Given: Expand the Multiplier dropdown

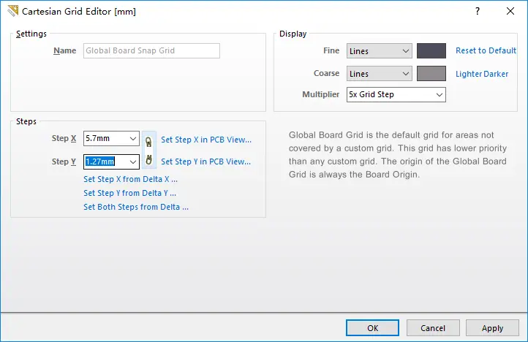Looking at the screenshot, I should click(x=396, y=95).
